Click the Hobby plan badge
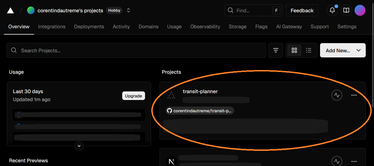The height and width of the screenshot is (166, 374). pos(114,11)
